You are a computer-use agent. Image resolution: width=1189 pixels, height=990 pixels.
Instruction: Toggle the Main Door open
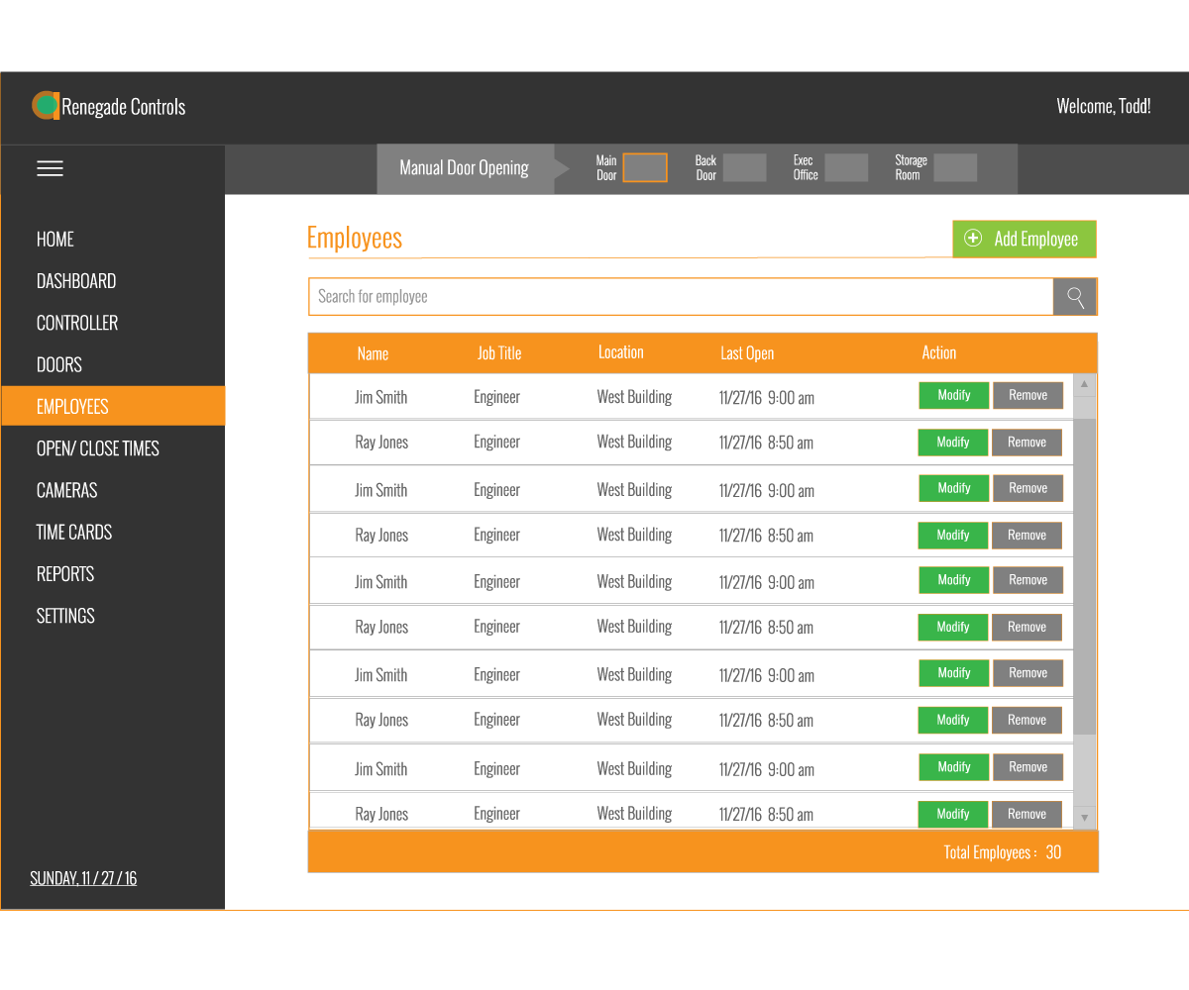click(645, 167)
